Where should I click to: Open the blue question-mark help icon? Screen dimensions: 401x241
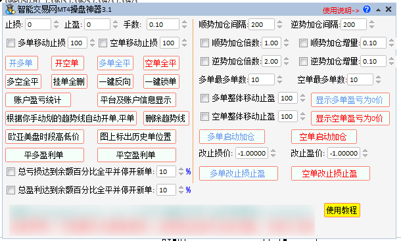coord(367,9)
